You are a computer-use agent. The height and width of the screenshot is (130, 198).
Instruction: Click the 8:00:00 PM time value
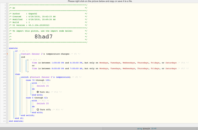(58, 69)
